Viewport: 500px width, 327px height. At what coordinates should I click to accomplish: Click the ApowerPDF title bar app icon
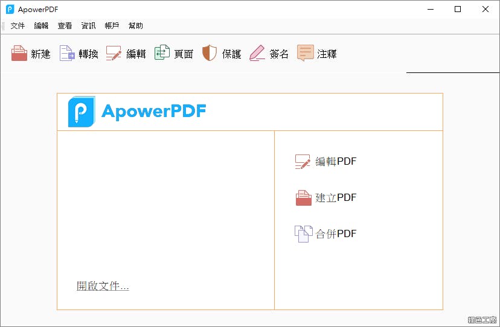[10, 9]
